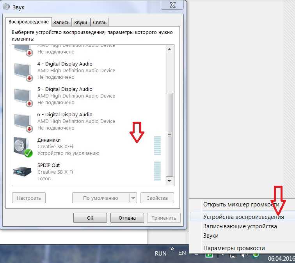Select the 5 - Digital Display Audio device icon
295x263 pixels.
click(23, 98)
